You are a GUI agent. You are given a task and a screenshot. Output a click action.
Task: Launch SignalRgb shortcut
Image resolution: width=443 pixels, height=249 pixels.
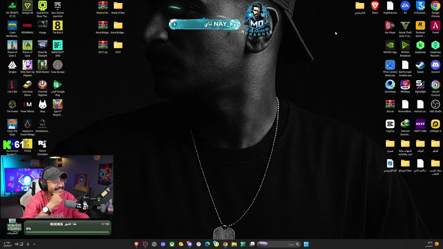tap(421, 87)
